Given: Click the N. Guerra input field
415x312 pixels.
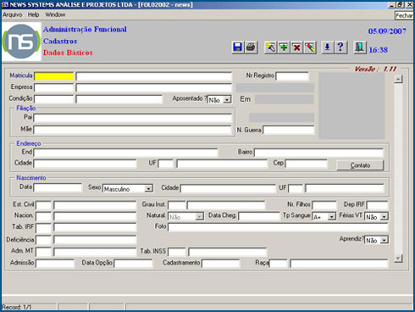Looking at the screenshot, I should coord(289,130).
